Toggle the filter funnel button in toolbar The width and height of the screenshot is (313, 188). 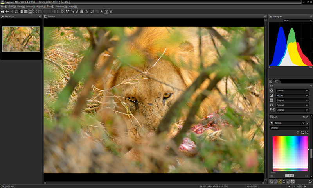[106, 11]
